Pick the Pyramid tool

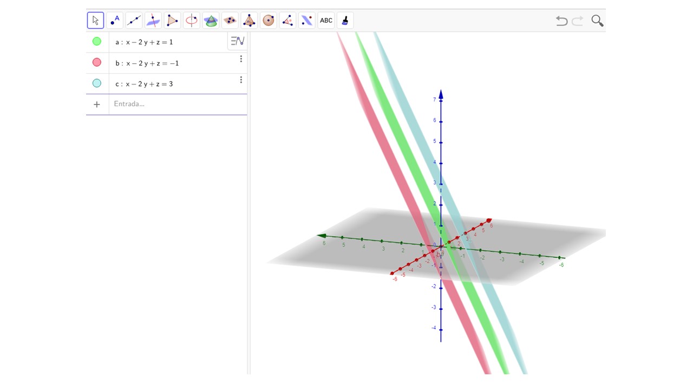pos(249,21)
